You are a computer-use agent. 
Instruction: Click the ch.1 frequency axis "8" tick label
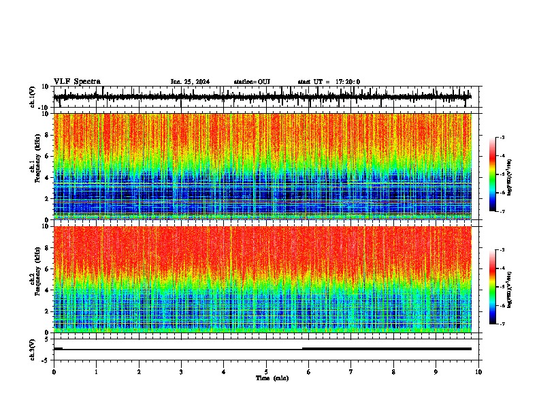click(47, 135)
